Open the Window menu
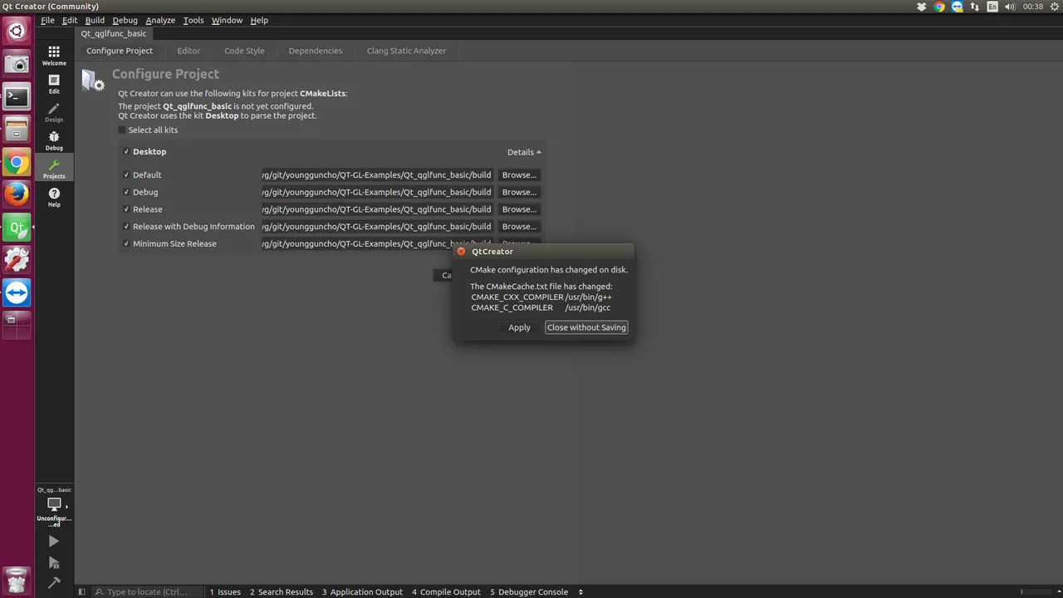Viewport: 1063px width, 598px height. [227, 20]
